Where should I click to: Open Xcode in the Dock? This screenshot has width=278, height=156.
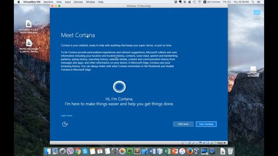pos(145,151)
